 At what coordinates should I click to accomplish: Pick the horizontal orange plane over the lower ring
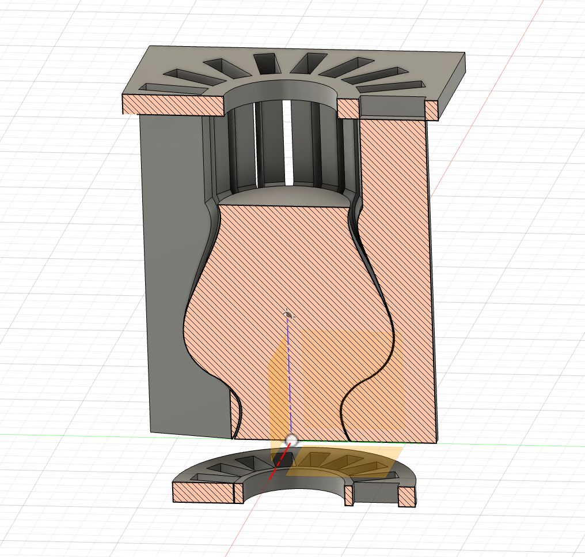coord(345,462)
